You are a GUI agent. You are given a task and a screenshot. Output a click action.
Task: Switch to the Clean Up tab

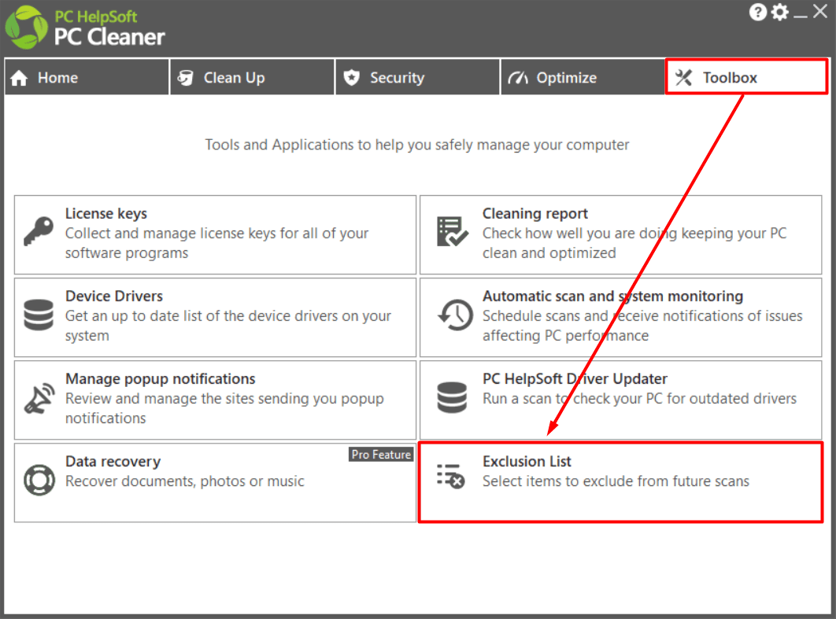click(x=251, y=77)
